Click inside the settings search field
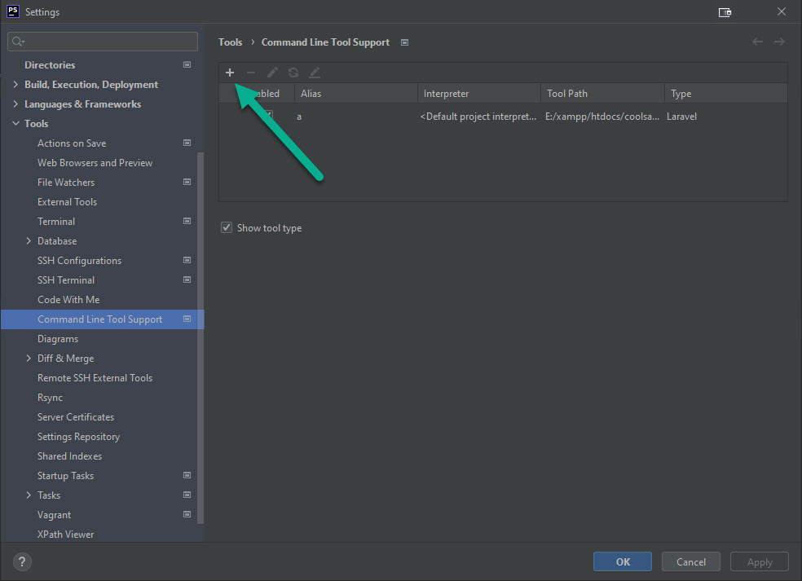 [x=102, y=41]
